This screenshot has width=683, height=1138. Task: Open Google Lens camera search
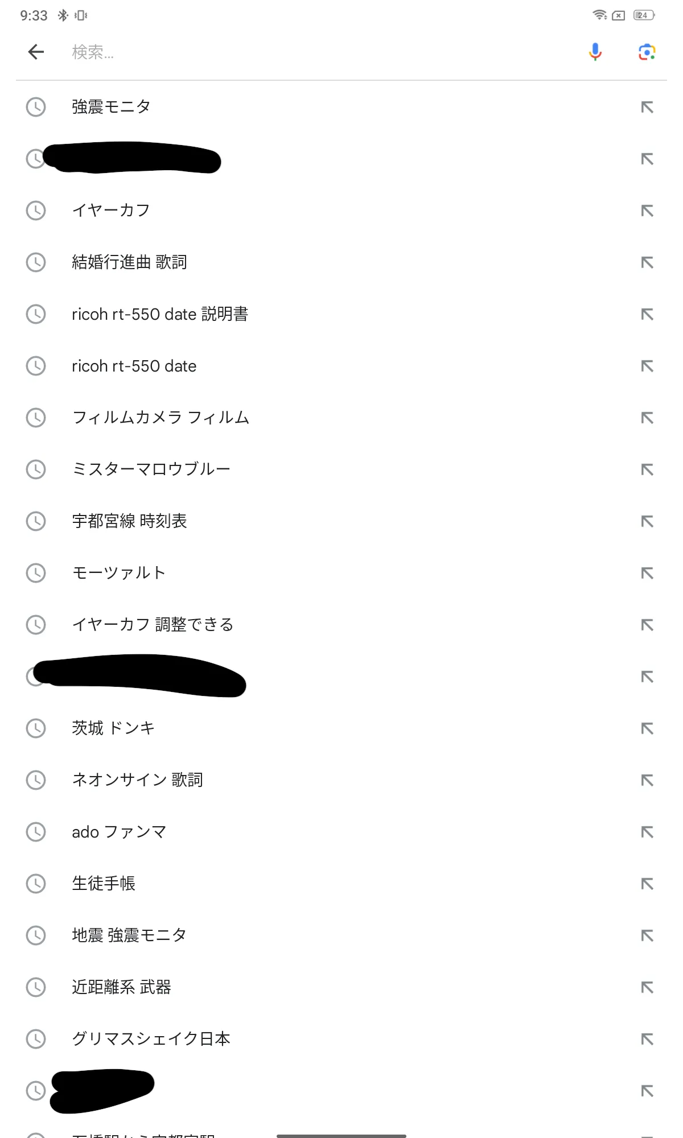coord(647,52)
